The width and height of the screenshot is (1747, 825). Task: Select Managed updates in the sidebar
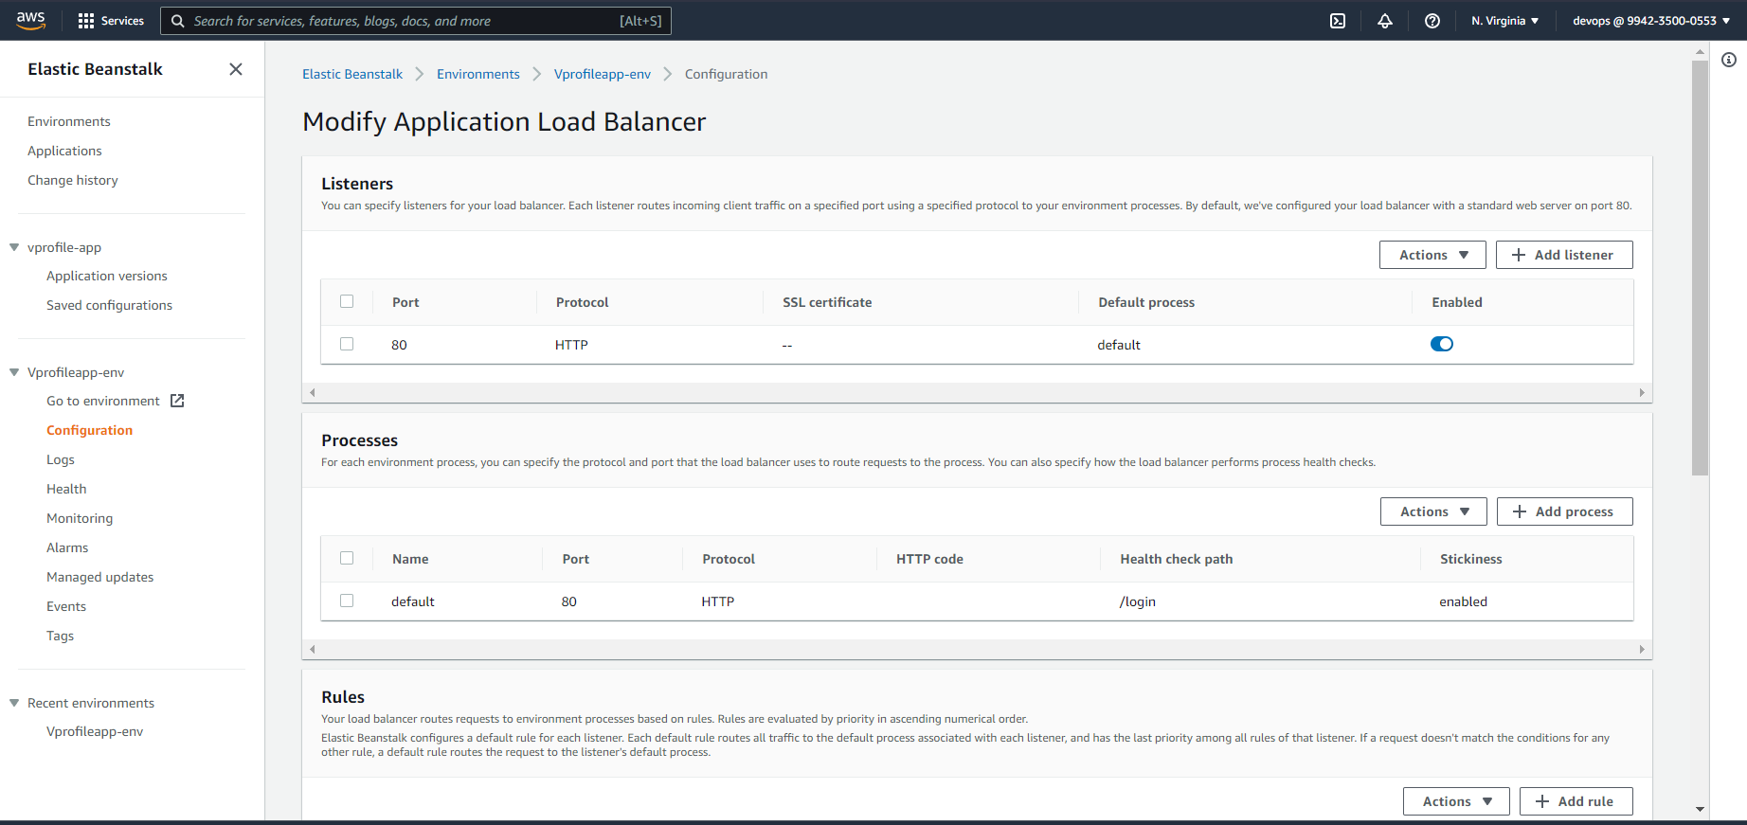(x=99, y=577)
